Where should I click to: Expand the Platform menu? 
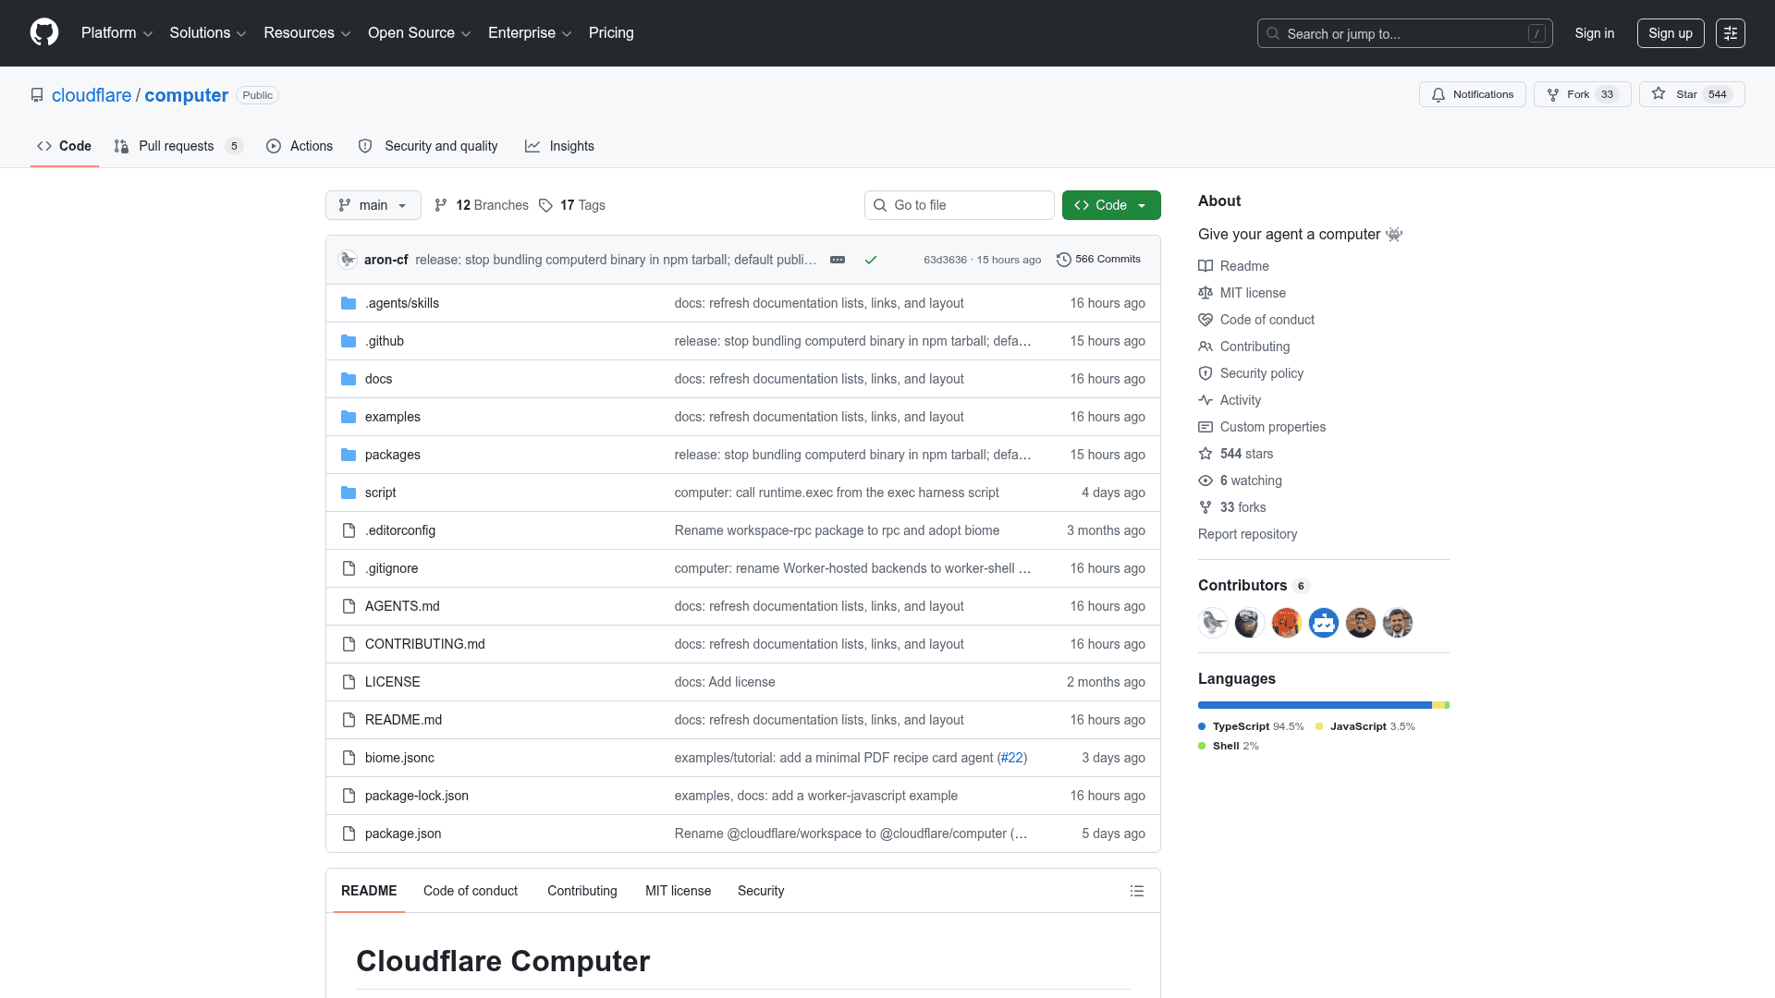click(x=116, y=33)
